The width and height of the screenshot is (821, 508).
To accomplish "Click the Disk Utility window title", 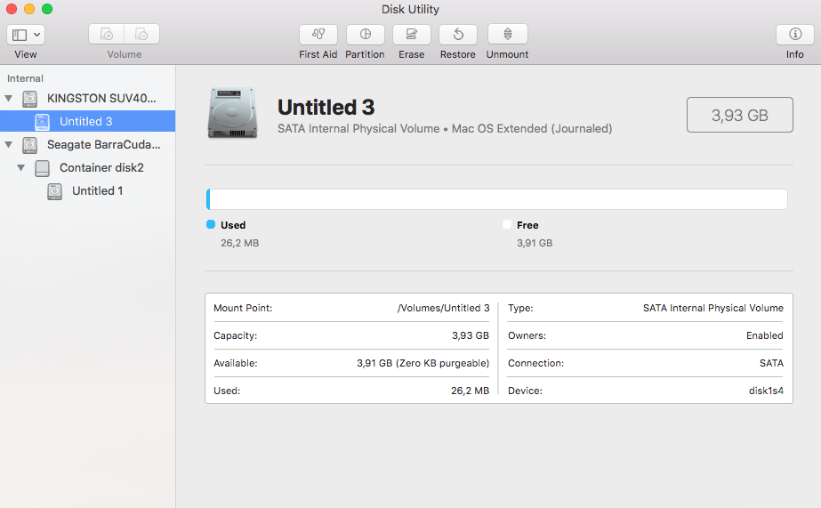I will (x=410, y=10).
